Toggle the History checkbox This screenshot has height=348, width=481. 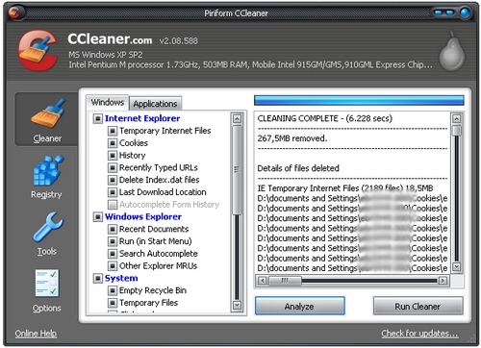(113, 156)
